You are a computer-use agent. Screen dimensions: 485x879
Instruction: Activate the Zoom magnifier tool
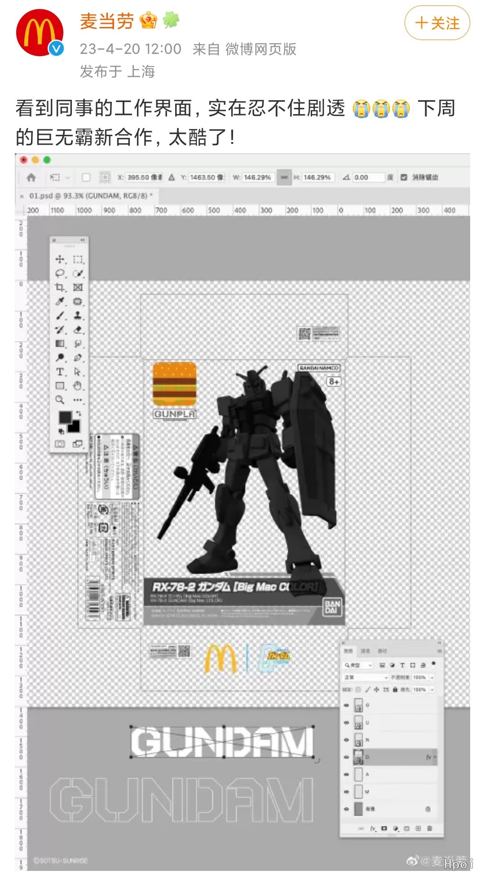tap(60, 400)
